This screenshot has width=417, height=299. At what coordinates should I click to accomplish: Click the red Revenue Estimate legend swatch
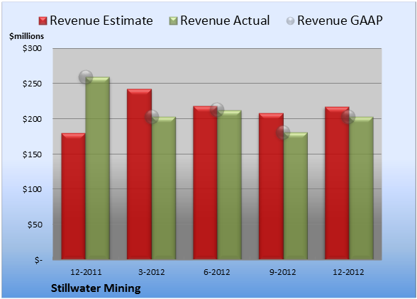click(43, 21)
